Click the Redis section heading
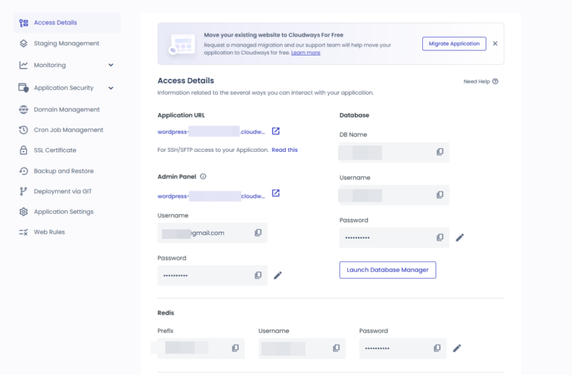Screen dimensions: 572x375 (165, 313)
